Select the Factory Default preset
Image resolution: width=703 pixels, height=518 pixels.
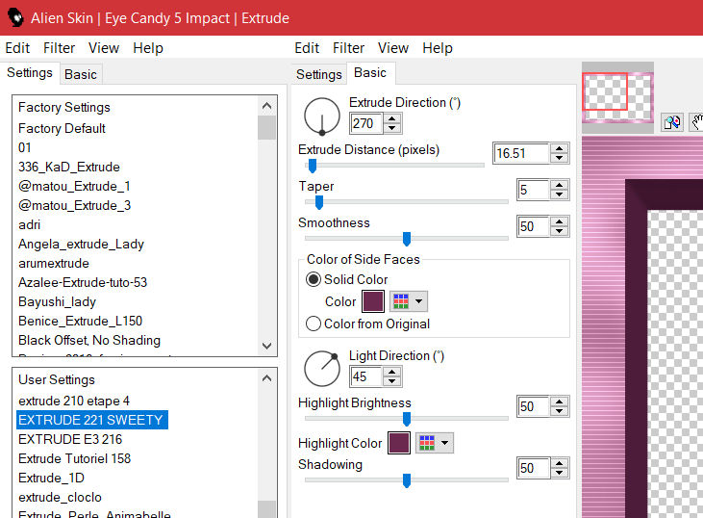(62, 128)
